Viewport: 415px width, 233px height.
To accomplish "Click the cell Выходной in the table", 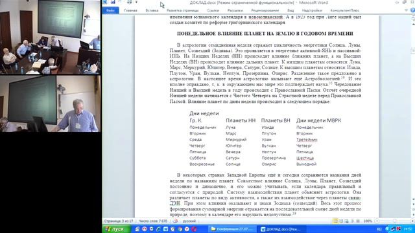I will tap(306, 164).
